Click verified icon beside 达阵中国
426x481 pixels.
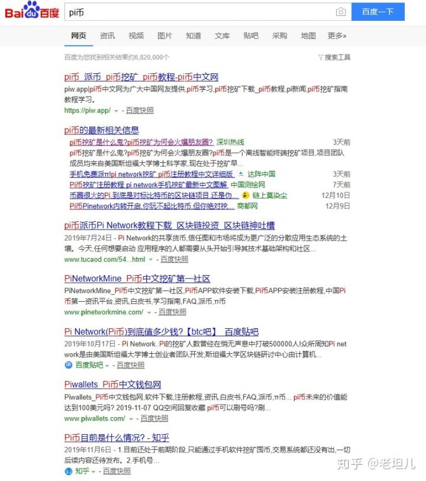pyautogui.click(x=241, y=174)
